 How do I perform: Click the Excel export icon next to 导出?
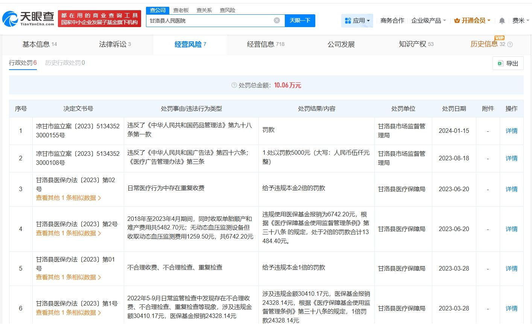coord(500,63)
